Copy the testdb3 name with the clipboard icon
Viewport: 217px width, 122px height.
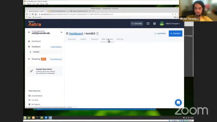click(x=97, y=34)
